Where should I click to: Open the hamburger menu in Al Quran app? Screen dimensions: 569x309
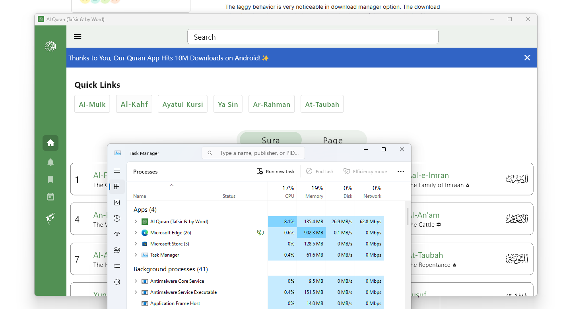click(x=78, y=37)
